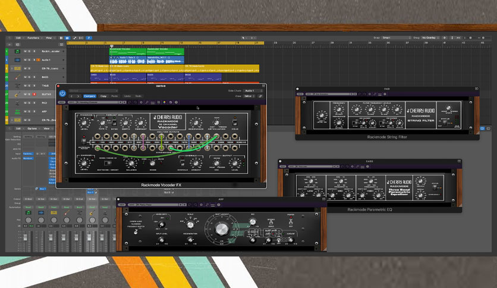The image size is (497, 288).
Task: Open the Side Chain Audio 1 dropdown
Action: click(253, 90)
